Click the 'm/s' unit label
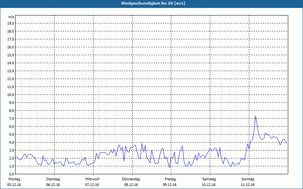303x189 pixels. pyautogui.click(x=11, y=17)
